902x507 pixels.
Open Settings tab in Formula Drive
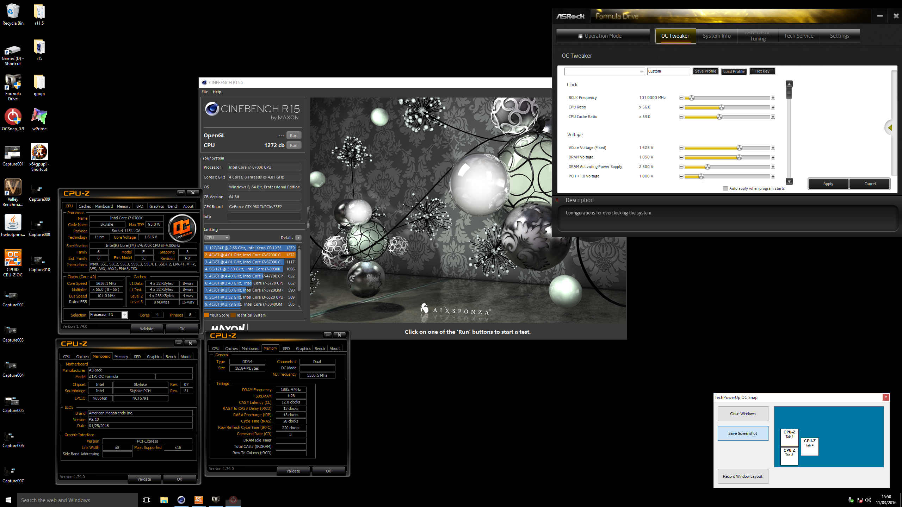click(840, 36)
